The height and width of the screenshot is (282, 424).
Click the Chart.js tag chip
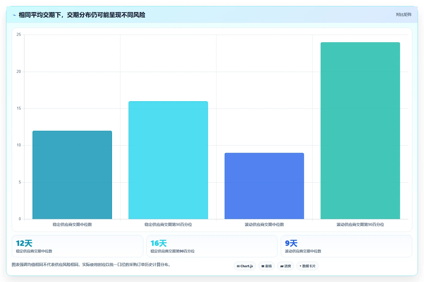[x=245, y=266]
